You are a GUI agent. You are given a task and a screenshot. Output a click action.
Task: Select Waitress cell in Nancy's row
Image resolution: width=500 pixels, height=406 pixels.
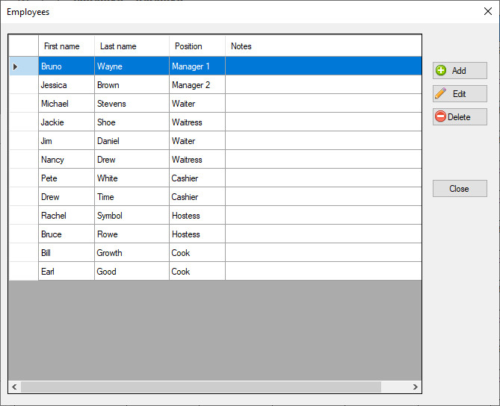(x=197, y=160)
